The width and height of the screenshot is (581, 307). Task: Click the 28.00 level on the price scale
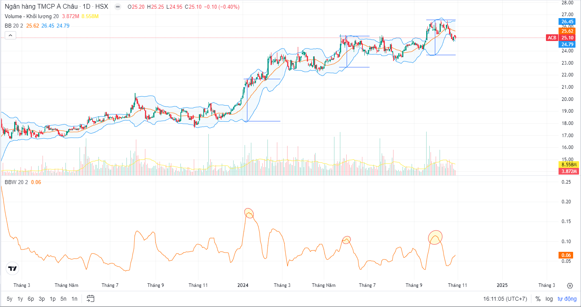[567, 3]
